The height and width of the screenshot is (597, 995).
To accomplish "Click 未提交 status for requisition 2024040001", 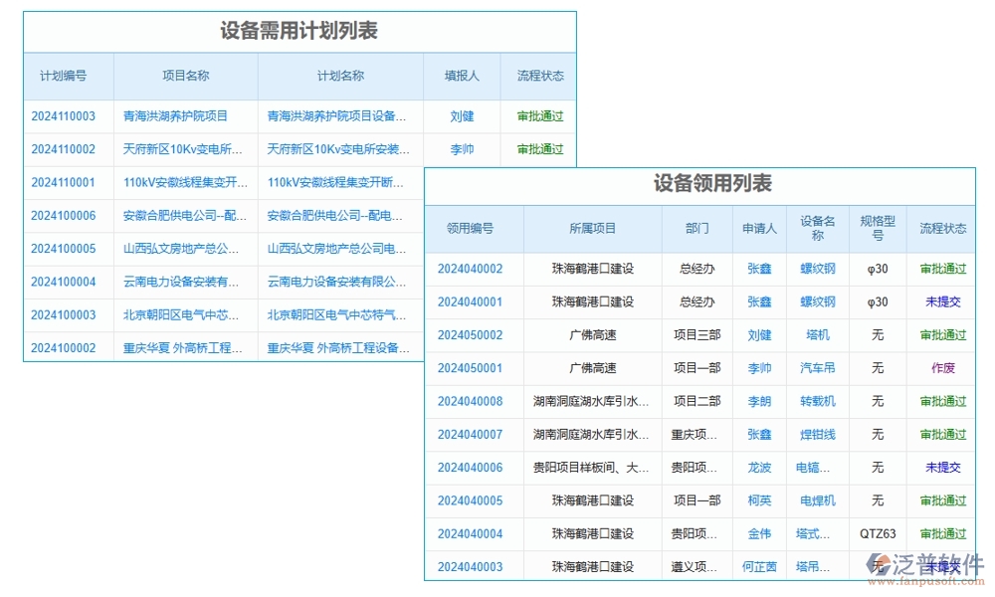I will coord(941,301).
